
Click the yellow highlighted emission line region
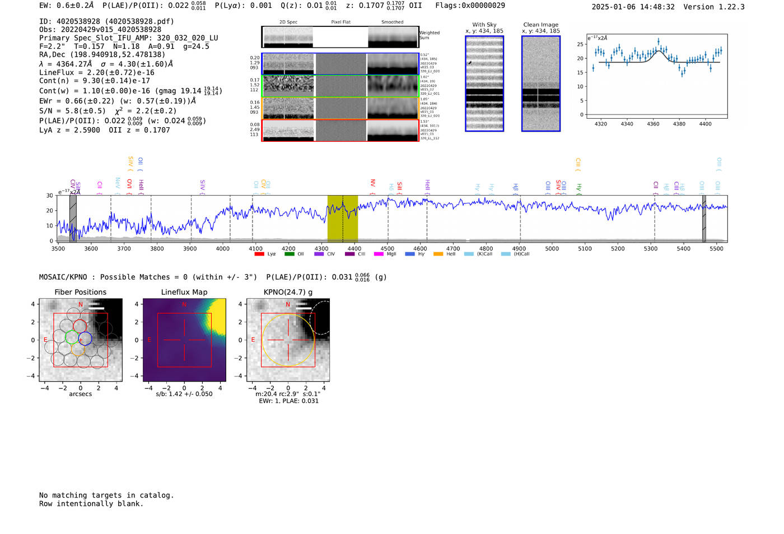343,218
